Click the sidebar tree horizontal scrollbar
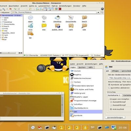The height and width of the screenshot is (131, 131). [x=11, y=53]
